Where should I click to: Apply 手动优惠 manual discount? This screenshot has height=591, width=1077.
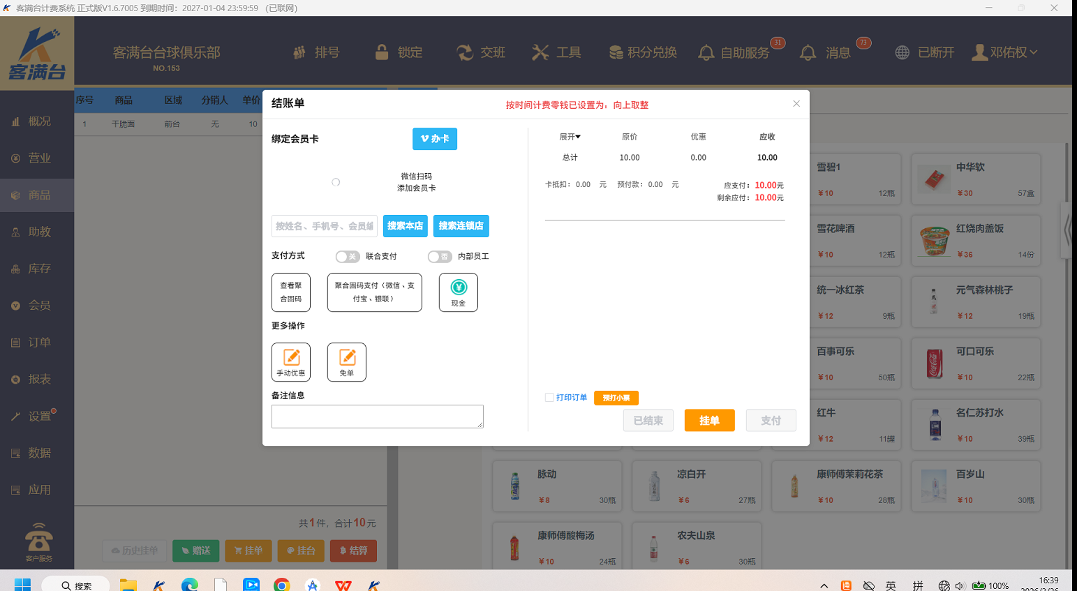pyautogui.click(x=291, y=362)
